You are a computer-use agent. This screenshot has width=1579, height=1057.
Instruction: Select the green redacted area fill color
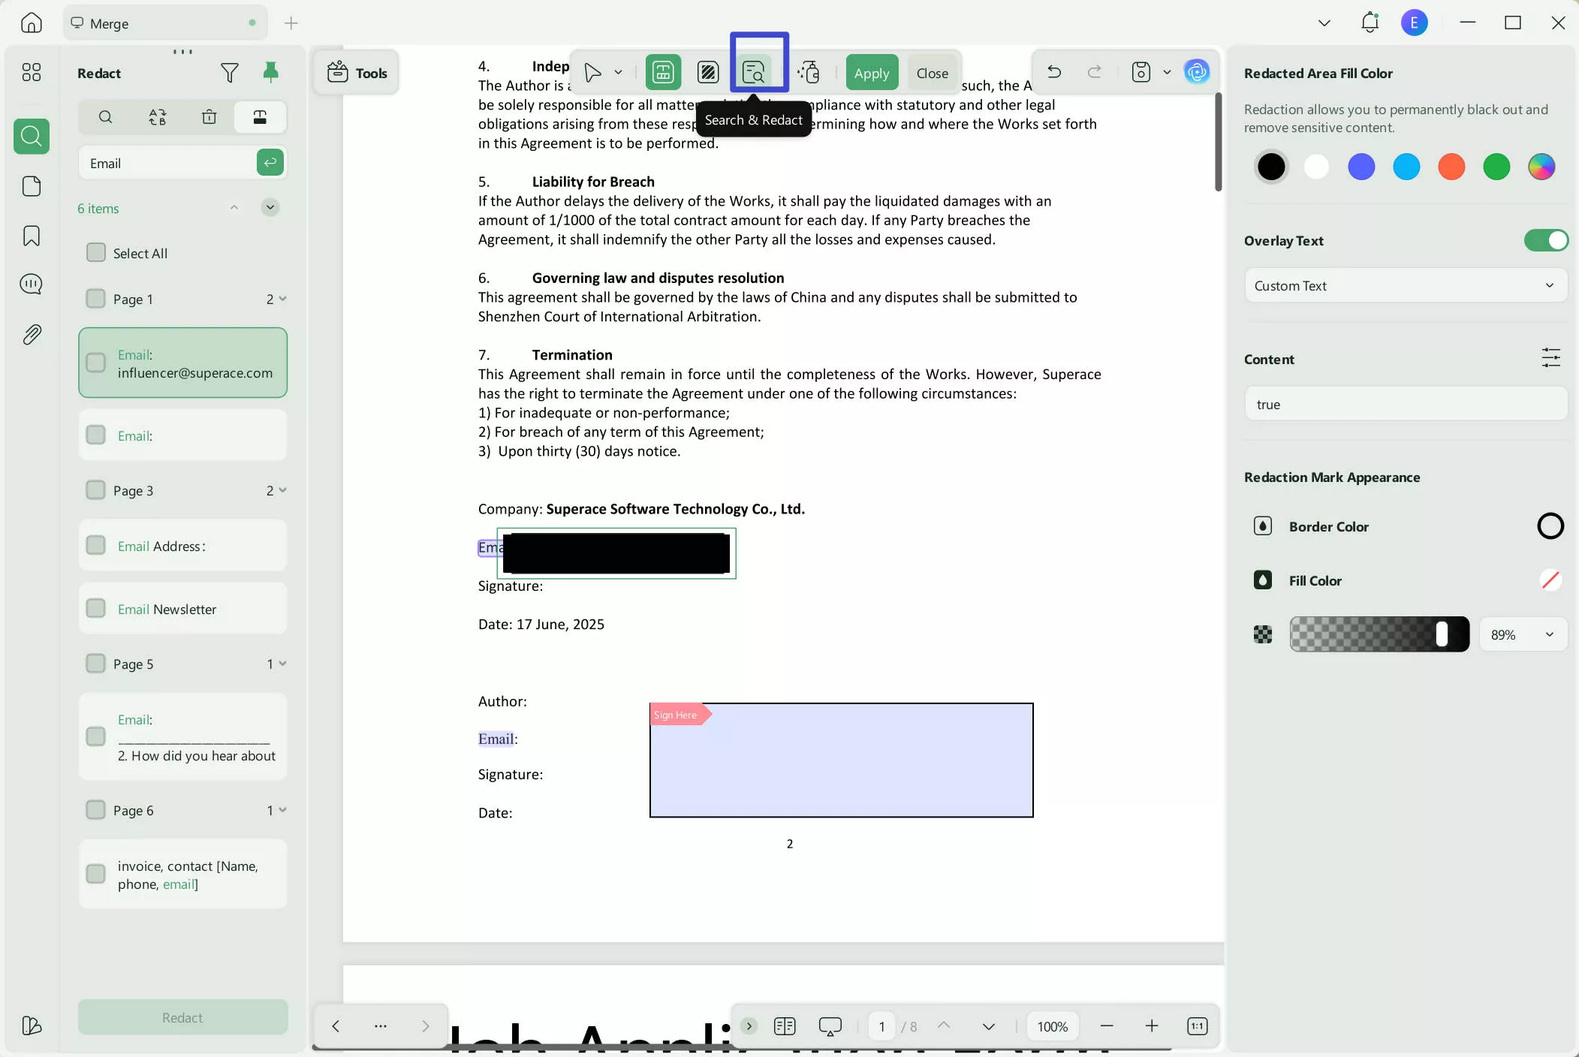(1497, 167)
